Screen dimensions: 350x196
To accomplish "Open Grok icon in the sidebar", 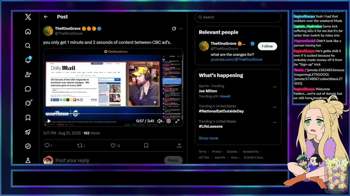I will click(28, 103).
